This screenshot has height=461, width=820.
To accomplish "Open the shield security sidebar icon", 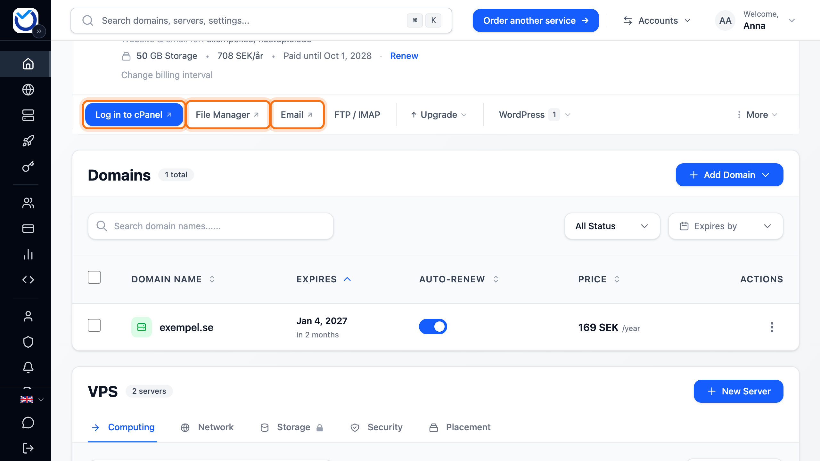I will point(28,342).
